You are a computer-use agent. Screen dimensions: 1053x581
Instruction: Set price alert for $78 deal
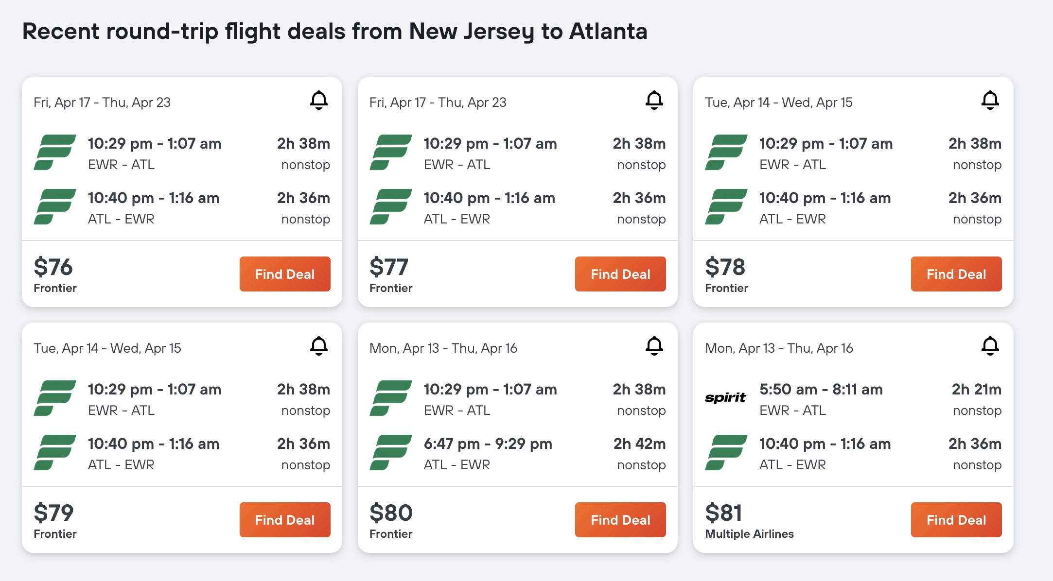pos(990,100)
